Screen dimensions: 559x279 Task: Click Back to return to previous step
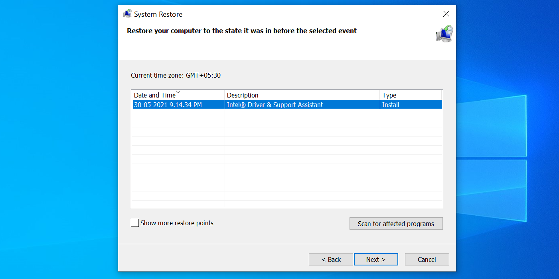(x=330, y=259)
